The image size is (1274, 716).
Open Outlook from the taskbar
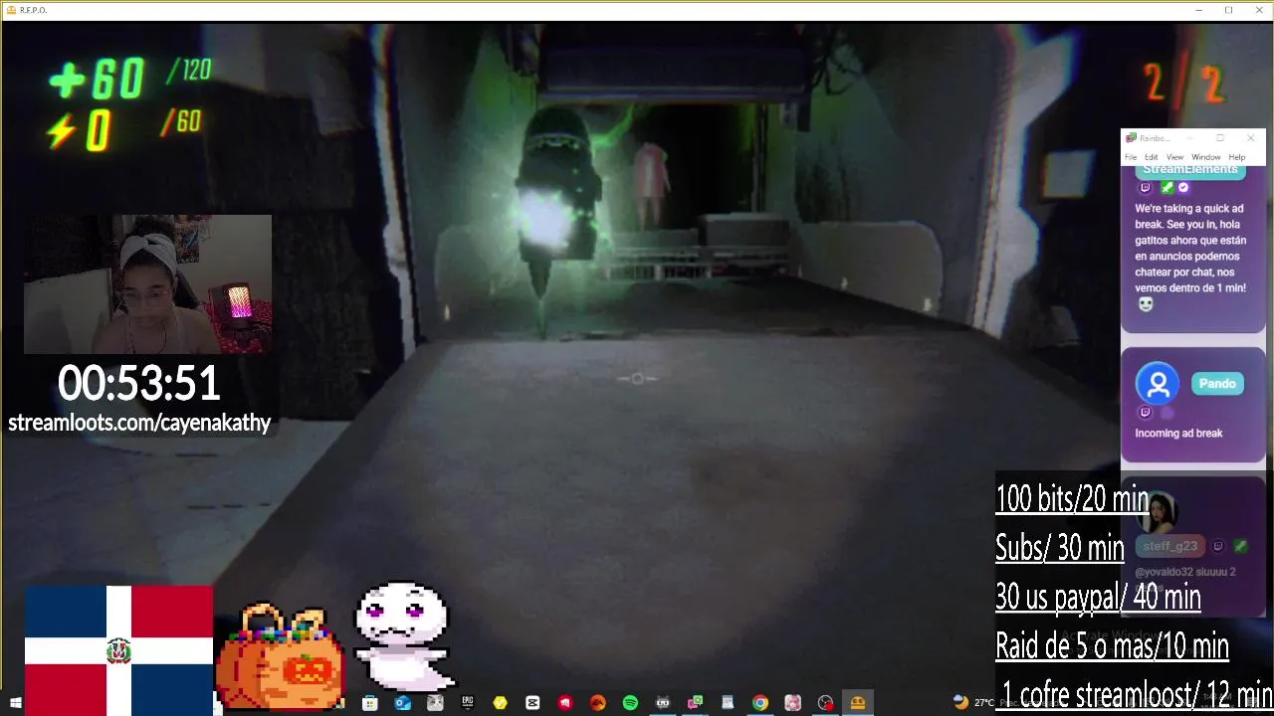click(402, 703)
